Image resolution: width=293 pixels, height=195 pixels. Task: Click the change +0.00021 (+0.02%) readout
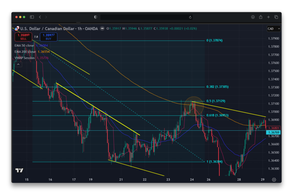tap(183, 29)
